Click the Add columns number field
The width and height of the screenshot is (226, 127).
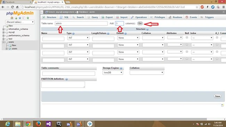click(x=119, y=23)
